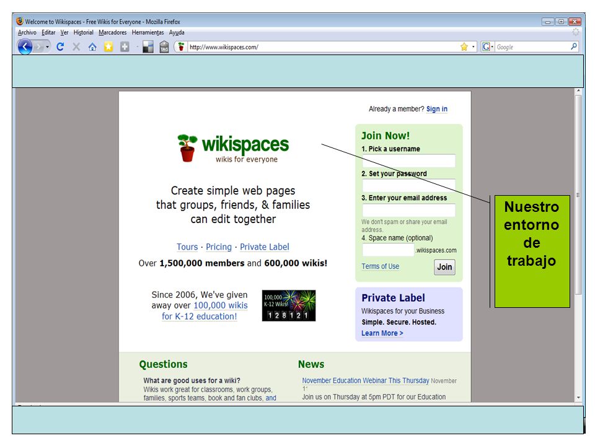Click the browser Back arrow button
Viewport: 595px width, 446px height.
[x=25, y=47]
